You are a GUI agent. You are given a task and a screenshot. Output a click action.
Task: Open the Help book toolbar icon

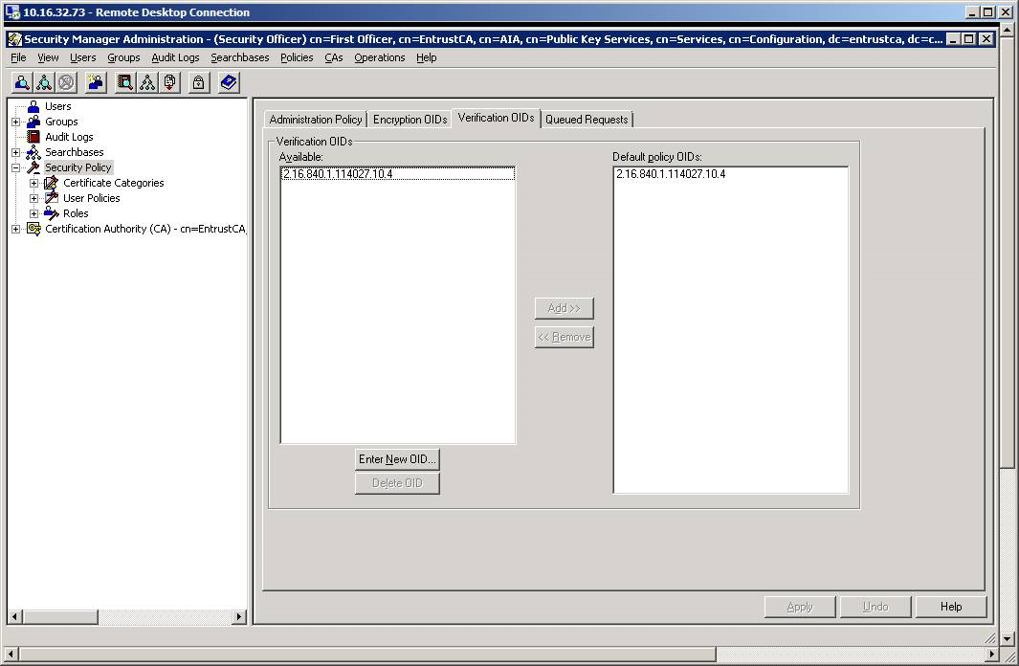(228, 82)
